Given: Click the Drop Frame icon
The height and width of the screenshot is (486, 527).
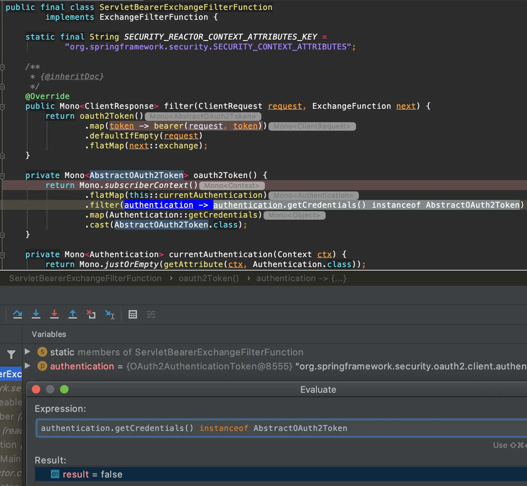Looking at the screenshot, I should pos(91,314).
